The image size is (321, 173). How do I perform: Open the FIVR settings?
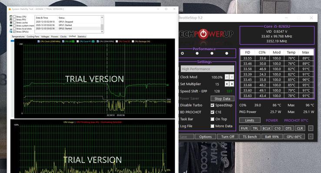(244, 128)
